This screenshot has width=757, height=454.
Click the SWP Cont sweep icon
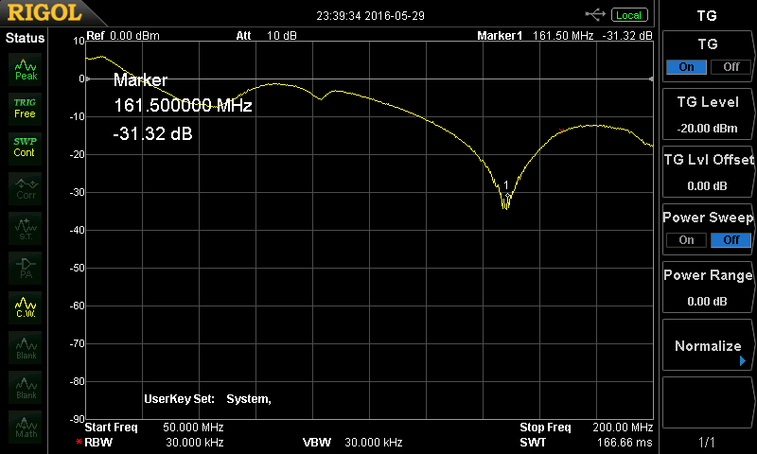[26, 147]
